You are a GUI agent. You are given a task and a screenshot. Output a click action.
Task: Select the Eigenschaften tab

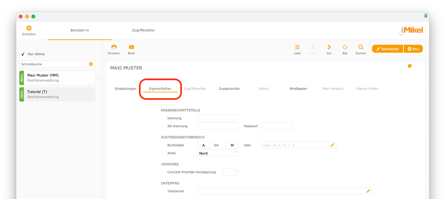[160, 89]
